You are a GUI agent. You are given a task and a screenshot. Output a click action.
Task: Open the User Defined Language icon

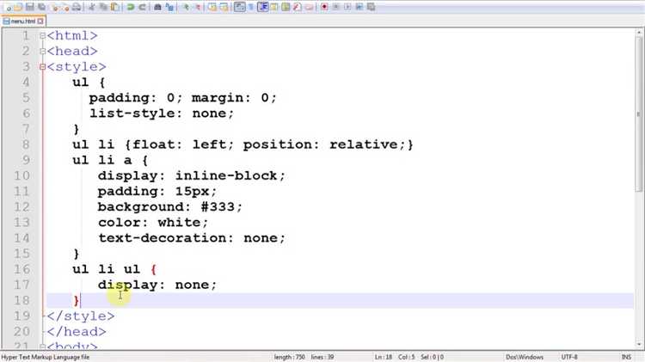tap(274, 7)
